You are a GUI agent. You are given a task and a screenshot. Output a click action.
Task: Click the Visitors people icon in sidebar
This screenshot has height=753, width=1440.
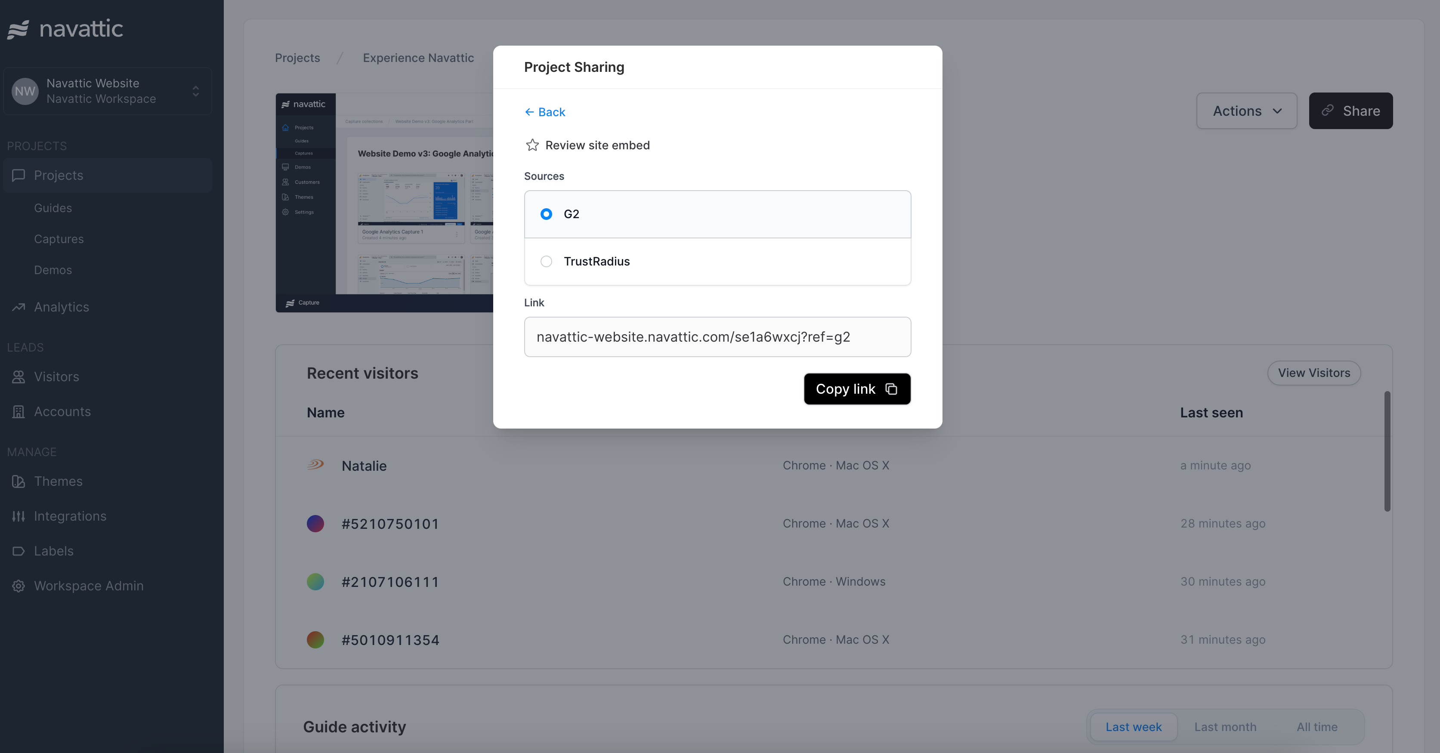tap(19, 377)
